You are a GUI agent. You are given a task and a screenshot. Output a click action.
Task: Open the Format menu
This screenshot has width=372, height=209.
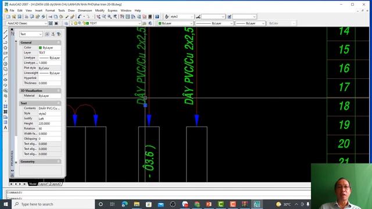click(50, 10)
